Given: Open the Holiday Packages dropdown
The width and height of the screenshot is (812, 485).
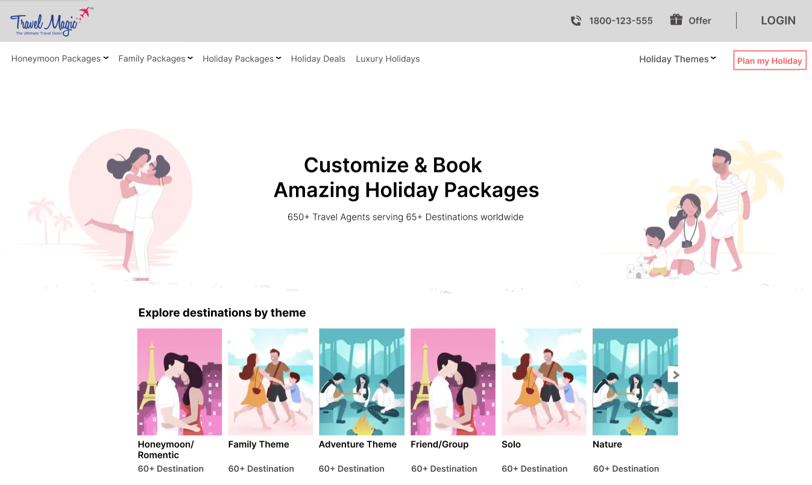Looking at the screenshot, I should tap(241, 58).
